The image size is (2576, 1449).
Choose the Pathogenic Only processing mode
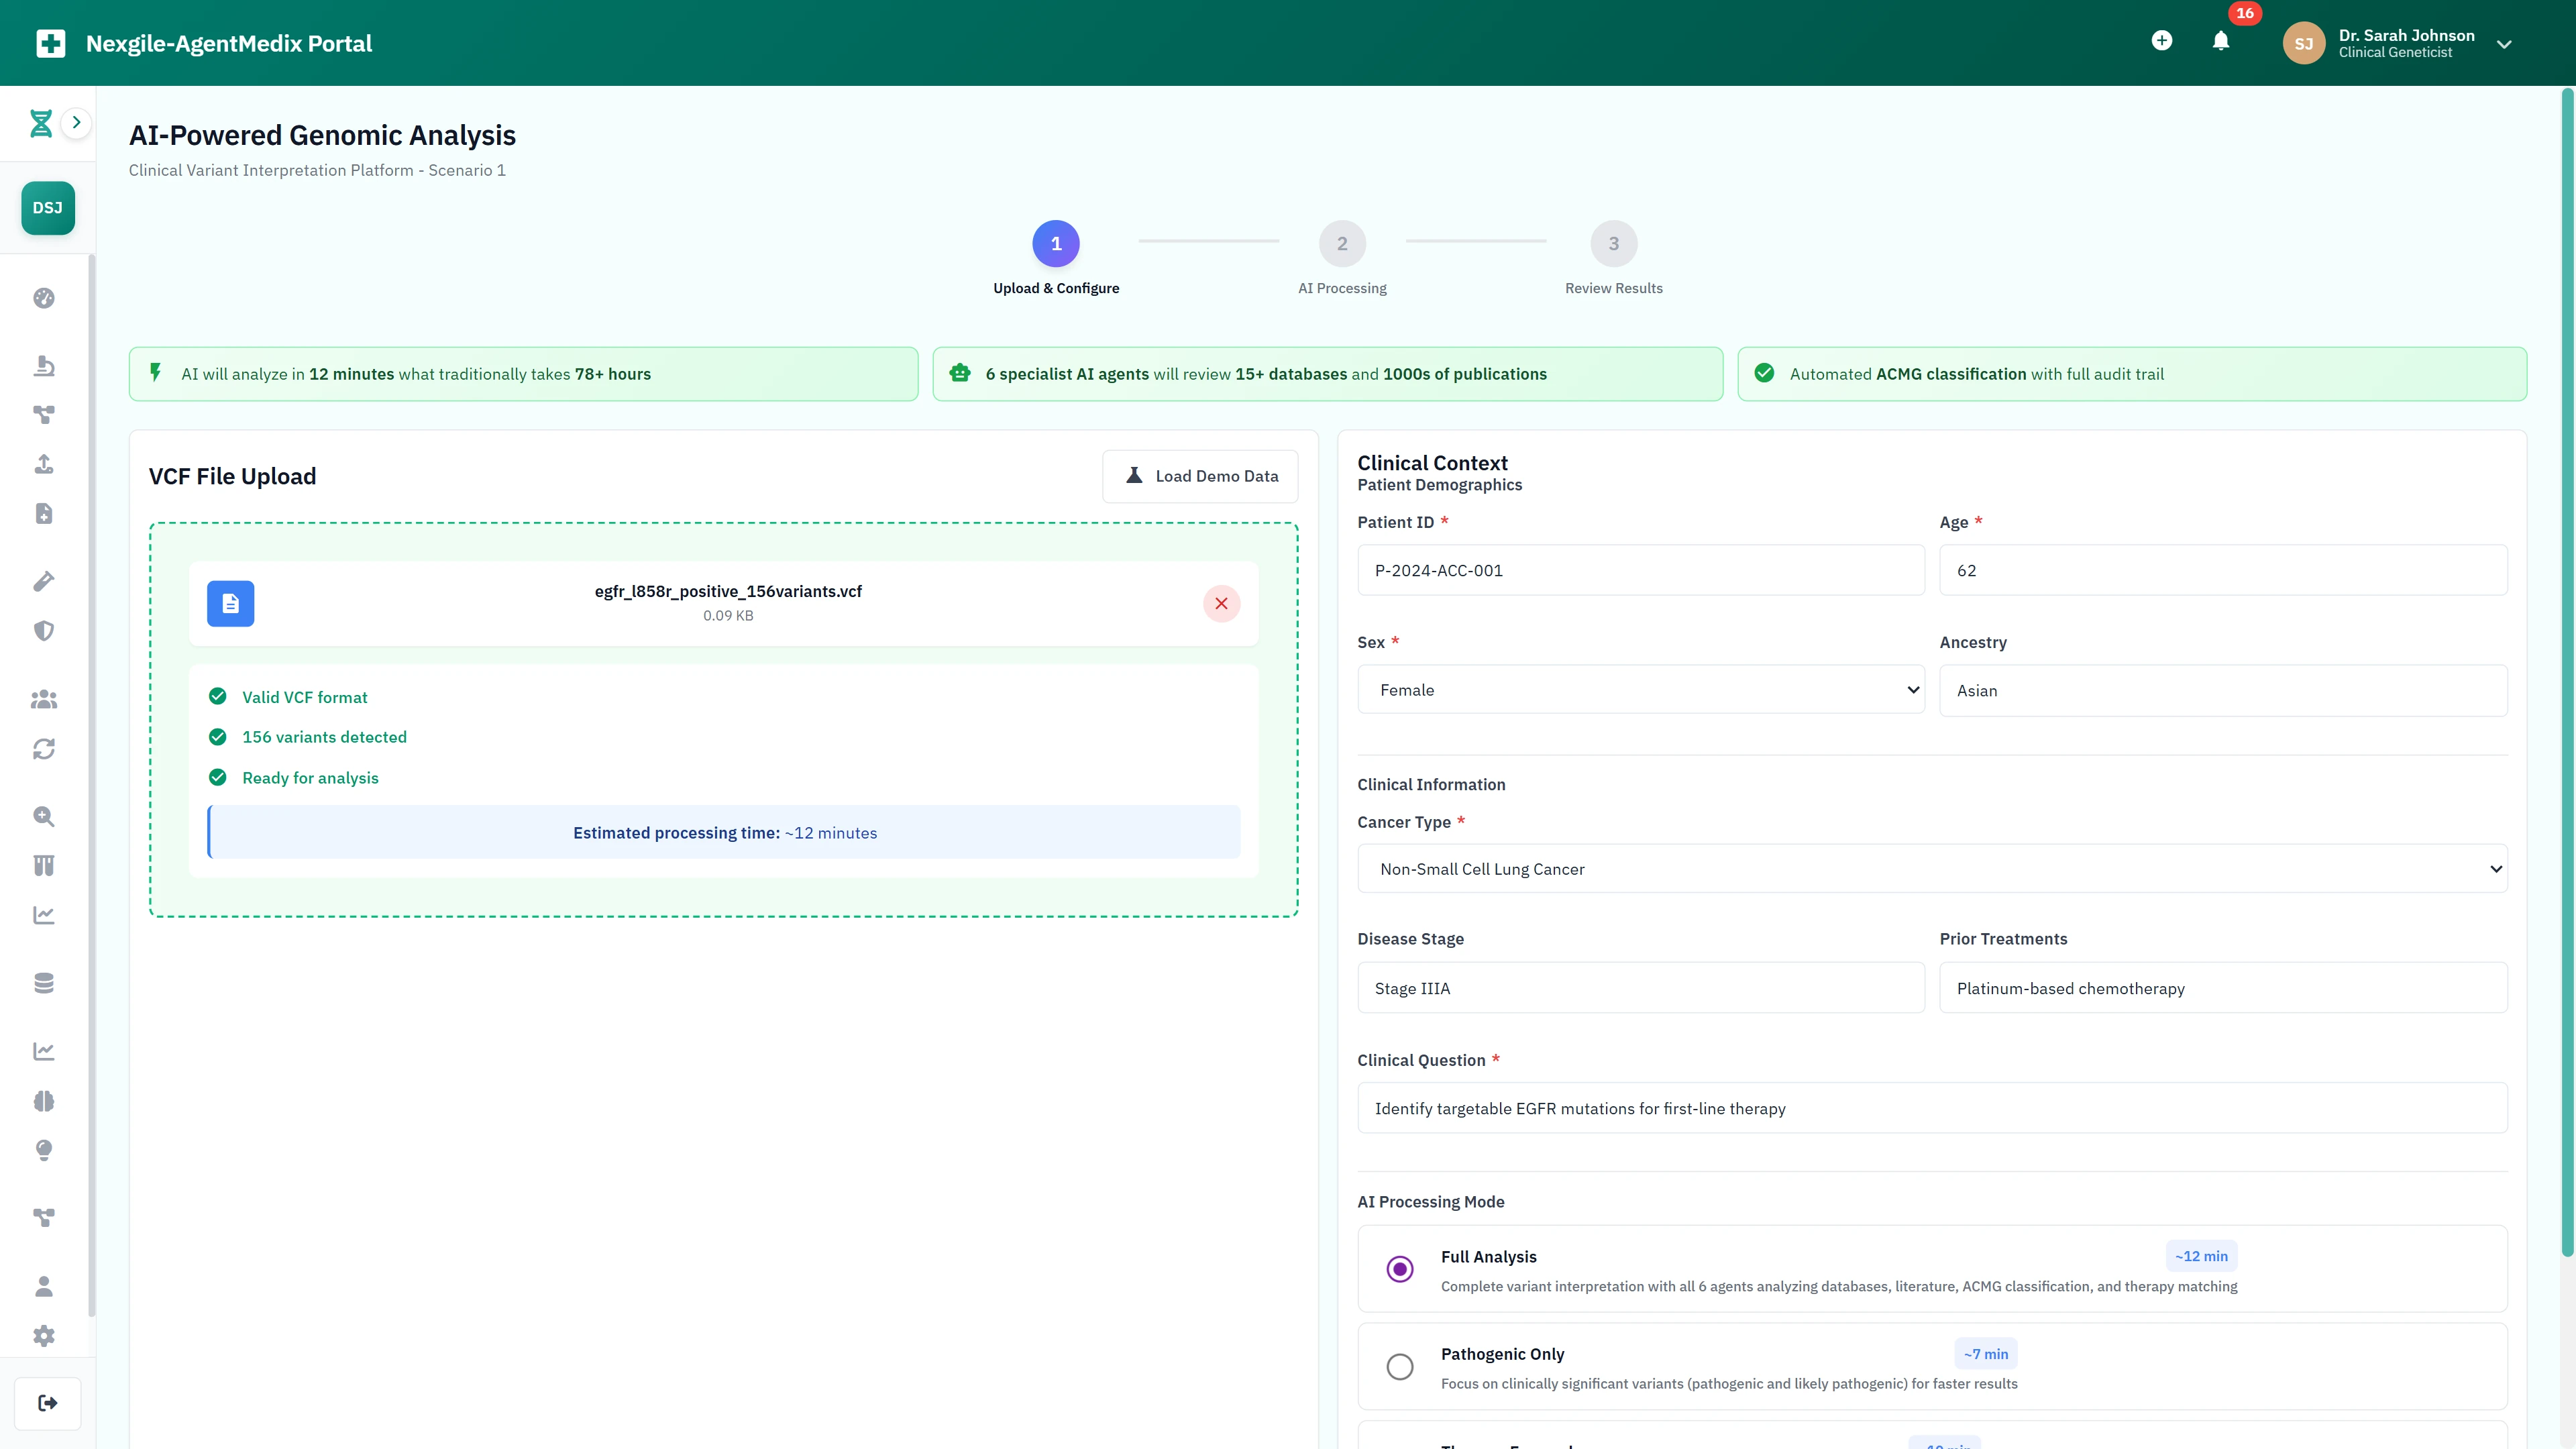click(1400, 1366)
